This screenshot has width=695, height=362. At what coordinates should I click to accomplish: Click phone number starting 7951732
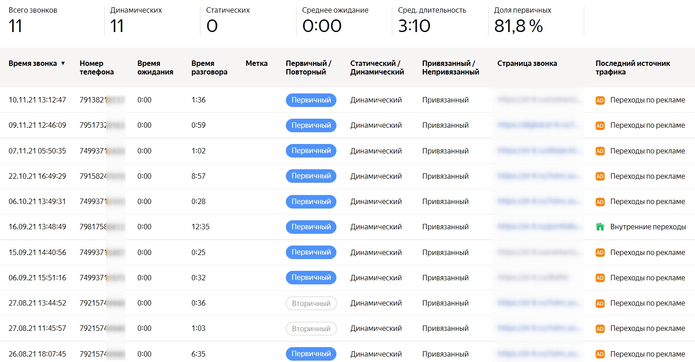[102, 125]
